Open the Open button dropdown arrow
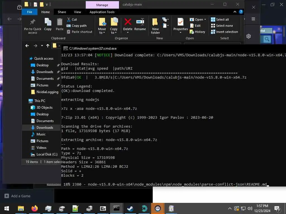Viewport: 286px width, 214px height. (205, 19)
